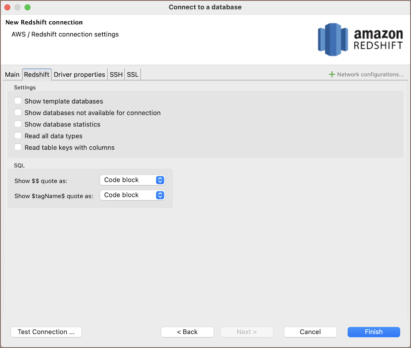Click the green fullscreen window button
The image size is (411, 348).
(27, 7)
